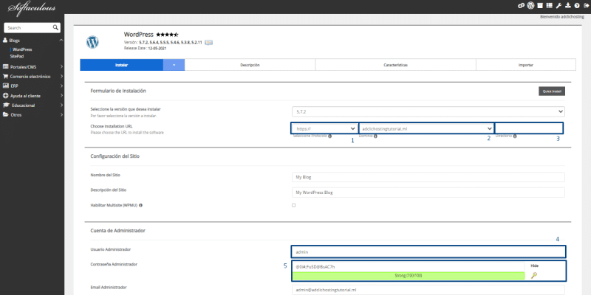Viewport: 591px width, 295px height.
Task: Expand the Ayuda al cliente chevron
Action: (x=61, y=96)
